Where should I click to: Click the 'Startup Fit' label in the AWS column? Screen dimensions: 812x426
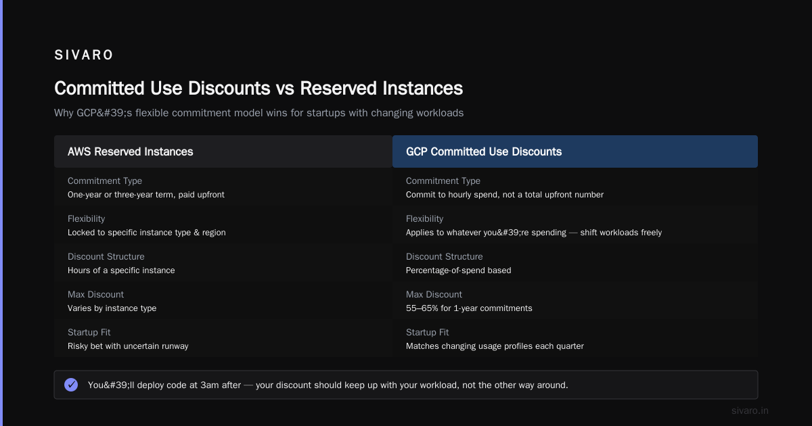[89, 333]
